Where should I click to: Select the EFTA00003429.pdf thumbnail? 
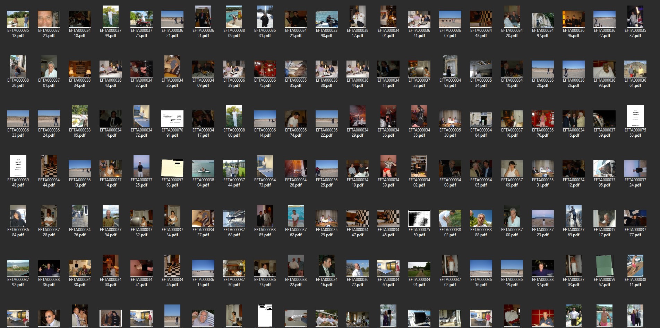click(358, 116)
